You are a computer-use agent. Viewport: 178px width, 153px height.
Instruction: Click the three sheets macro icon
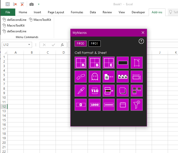123,77
